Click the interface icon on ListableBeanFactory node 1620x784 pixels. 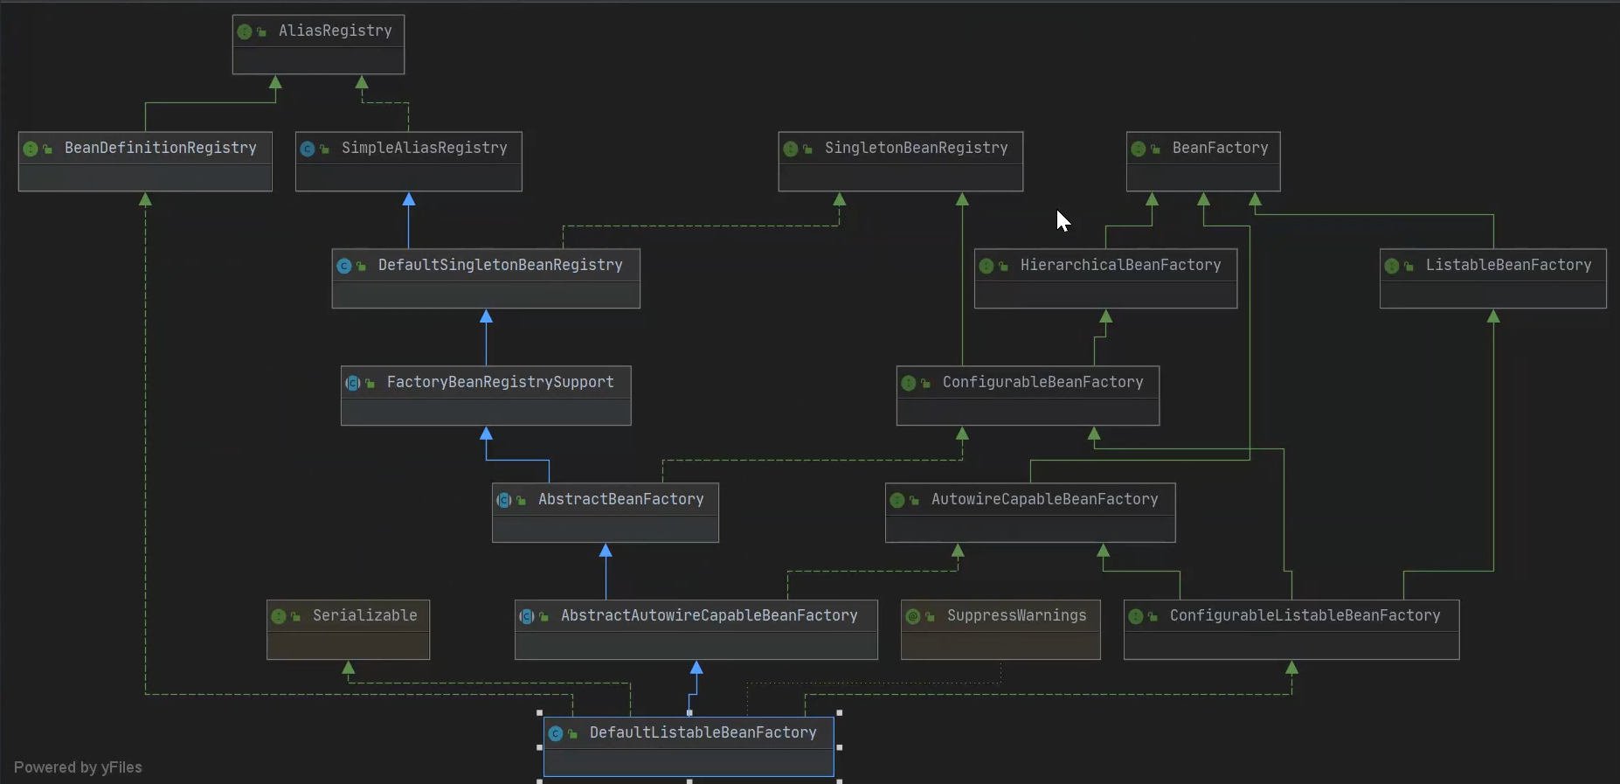pos(1392,266)
